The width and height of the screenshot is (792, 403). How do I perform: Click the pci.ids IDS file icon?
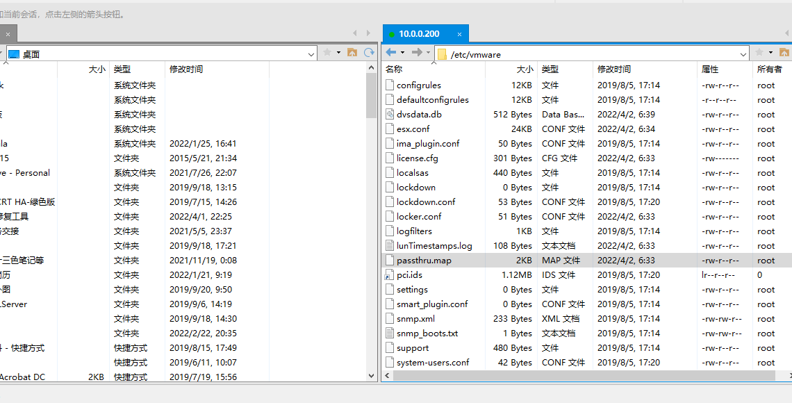pos(389,274)
